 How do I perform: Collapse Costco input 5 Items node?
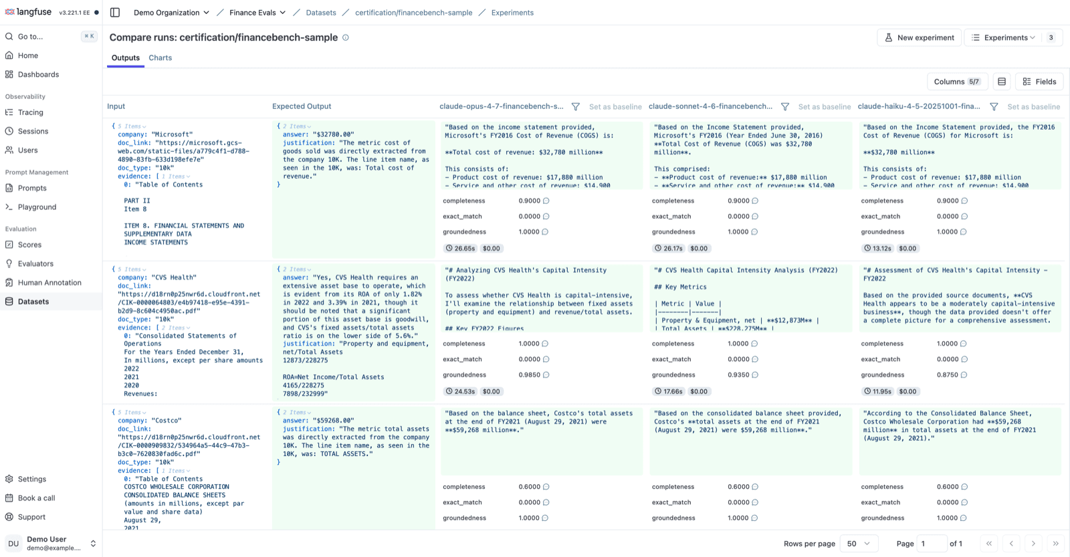[x=132, y=413]
